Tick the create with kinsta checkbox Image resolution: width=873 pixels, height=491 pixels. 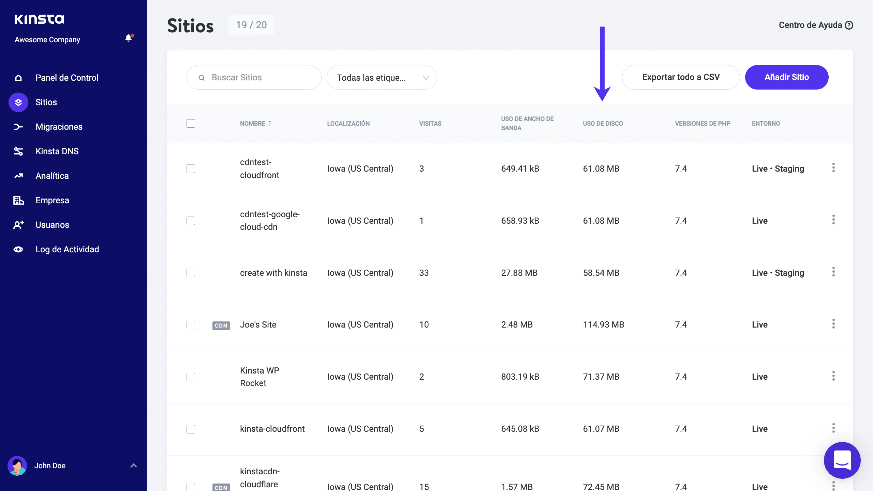pos(191,273)
